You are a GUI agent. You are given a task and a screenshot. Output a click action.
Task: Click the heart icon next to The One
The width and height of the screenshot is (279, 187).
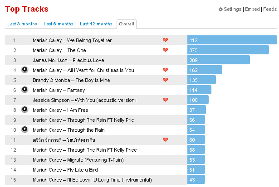point(165,50)
